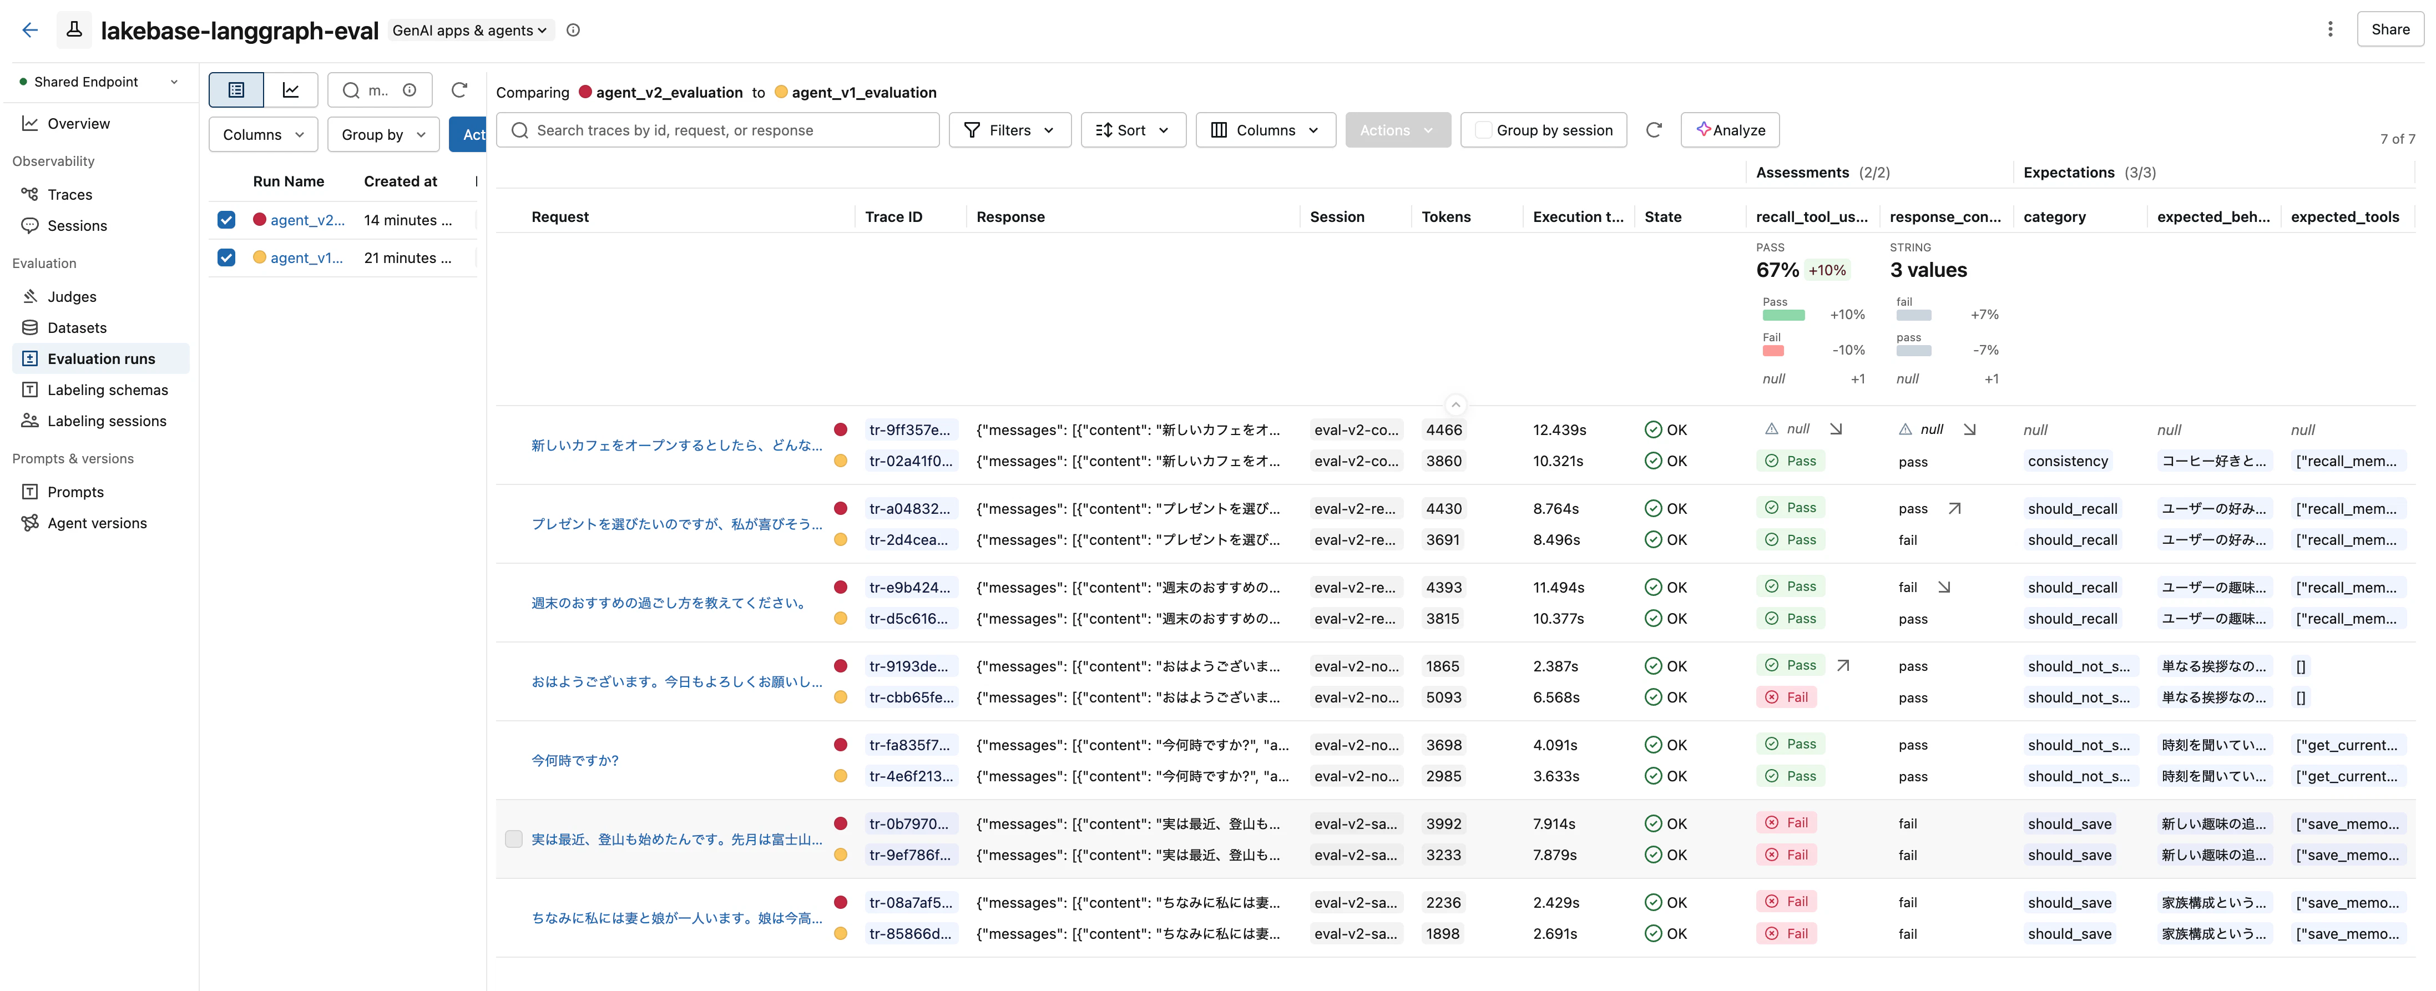Click OK state icon for tr-85866d
This screenshot has width=2436, height=991.
click(x=1653, y=933)
